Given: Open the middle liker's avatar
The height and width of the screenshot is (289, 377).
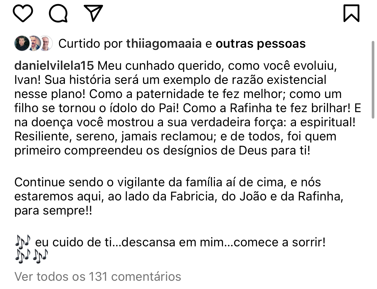Looking at the screenshot, I should click(x=35, y=44).
